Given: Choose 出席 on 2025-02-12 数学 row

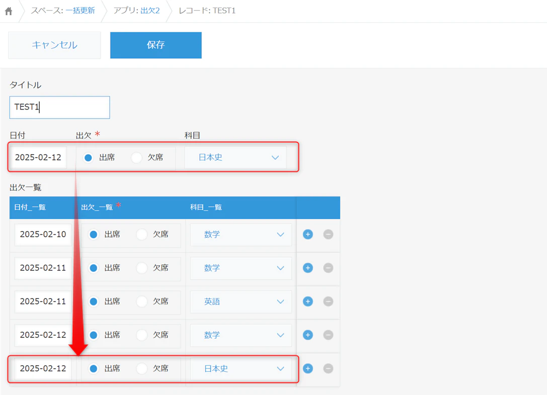Looking at the screenshot, I should (x=94, y=335).
